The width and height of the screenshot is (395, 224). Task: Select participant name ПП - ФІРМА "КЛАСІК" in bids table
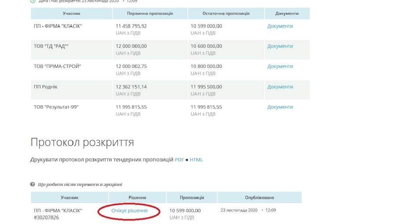[x=58, y=26]
